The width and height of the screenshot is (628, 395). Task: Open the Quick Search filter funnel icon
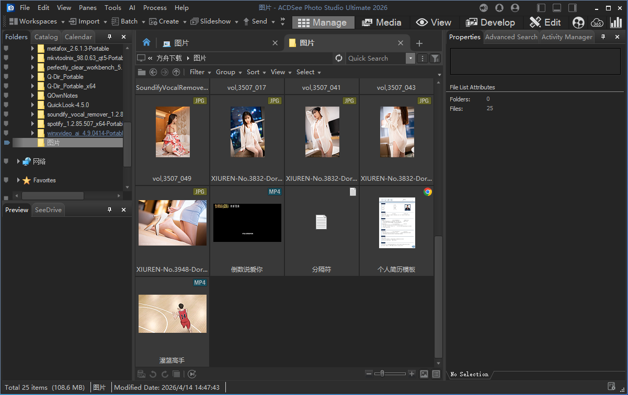(x=435, y=59)
